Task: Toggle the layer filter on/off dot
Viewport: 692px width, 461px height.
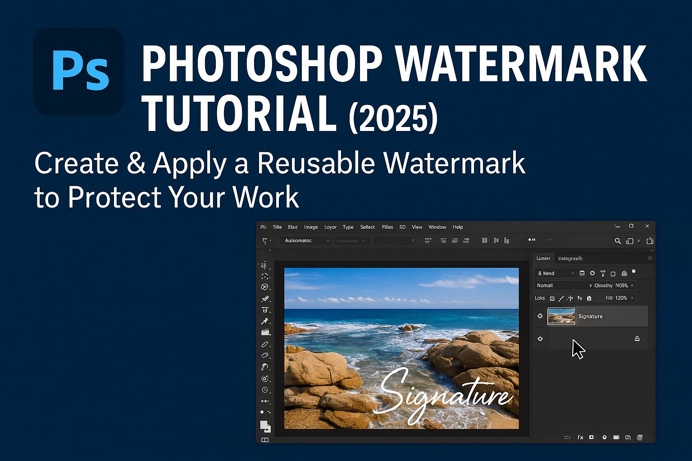Action: click(x=633, y=271)
